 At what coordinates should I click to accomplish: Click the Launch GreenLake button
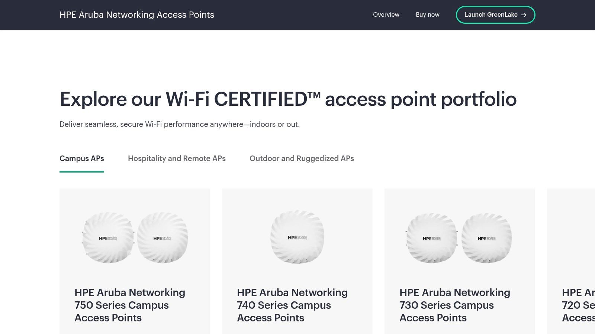click(x=495, y=15)
